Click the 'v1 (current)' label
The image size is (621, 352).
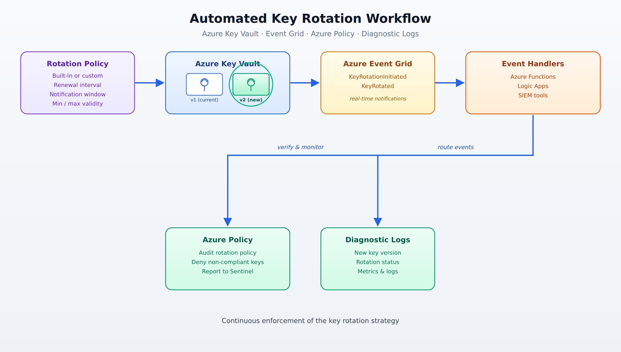(204, 100)
